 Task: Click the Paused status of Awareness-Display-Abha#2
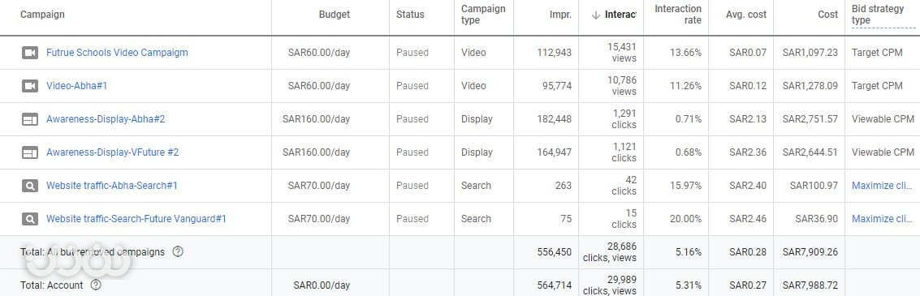tap(412, 119)
